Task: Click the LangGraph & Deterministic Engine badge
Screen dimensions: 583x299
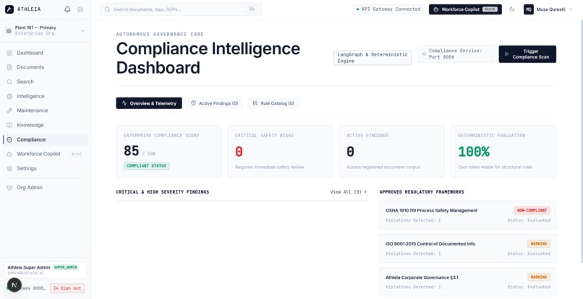Action: [x=373, y=58]
